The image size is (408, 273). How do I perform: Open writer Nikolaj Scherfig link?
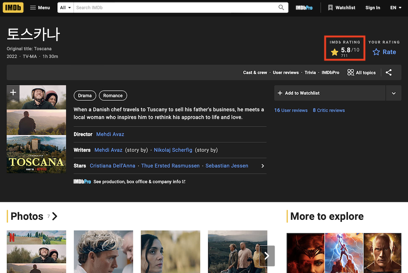pos(173,150)
